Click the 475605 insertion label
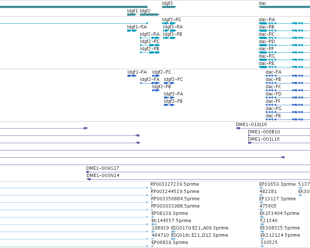The image size is (310, 248). click(268, 206)
